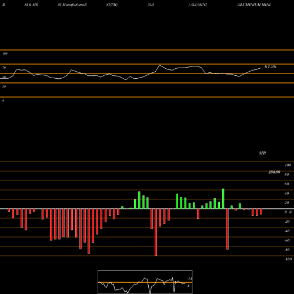Viewport: 294px width, 294px height.
Task: Click the '30' level label on RSI axis
Action: [x=4, y=86]
